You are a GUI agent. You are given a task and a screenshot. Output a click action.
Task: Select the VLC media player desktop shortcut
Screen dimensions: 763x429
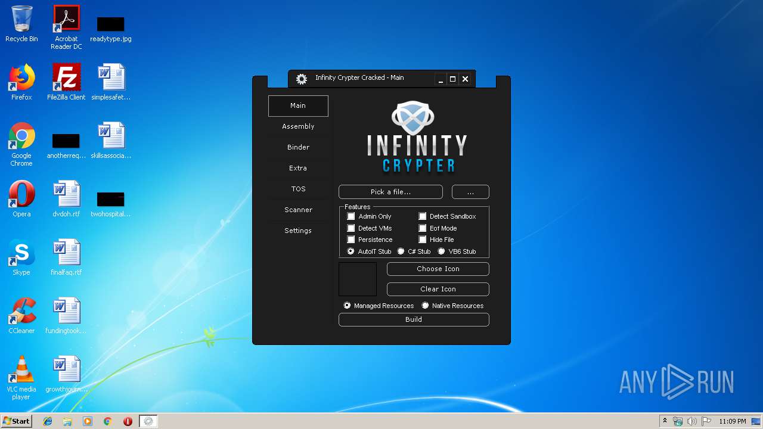click(x=21, y=378)
